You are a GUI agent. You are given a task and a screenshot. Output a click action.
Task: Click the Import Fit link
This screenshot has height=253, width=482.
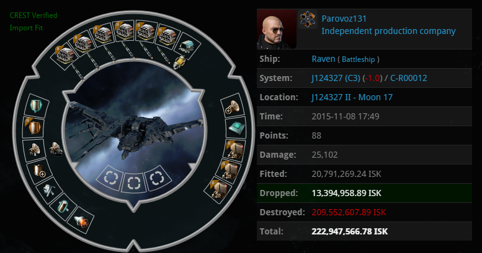[26, 28]
